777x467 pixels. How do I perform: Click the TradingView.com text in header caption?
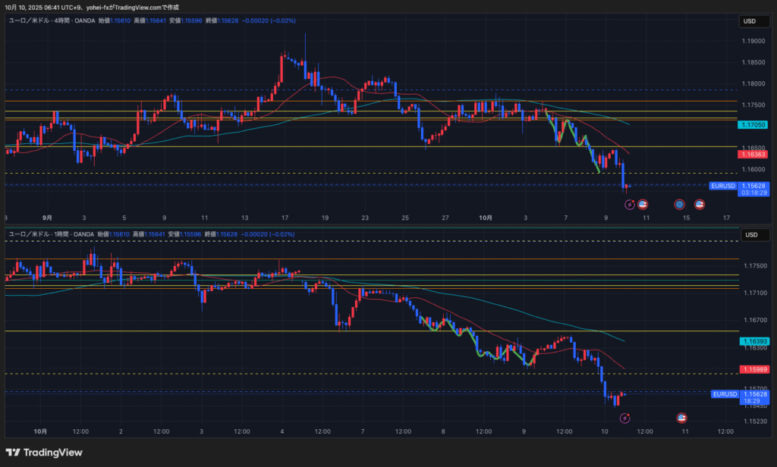coord(140,7)
